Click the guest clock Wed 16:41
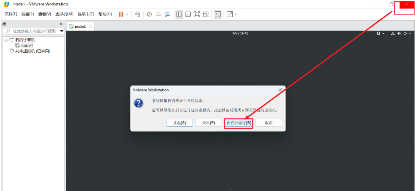This screenshot has width=415, height=191. (240, 33)
